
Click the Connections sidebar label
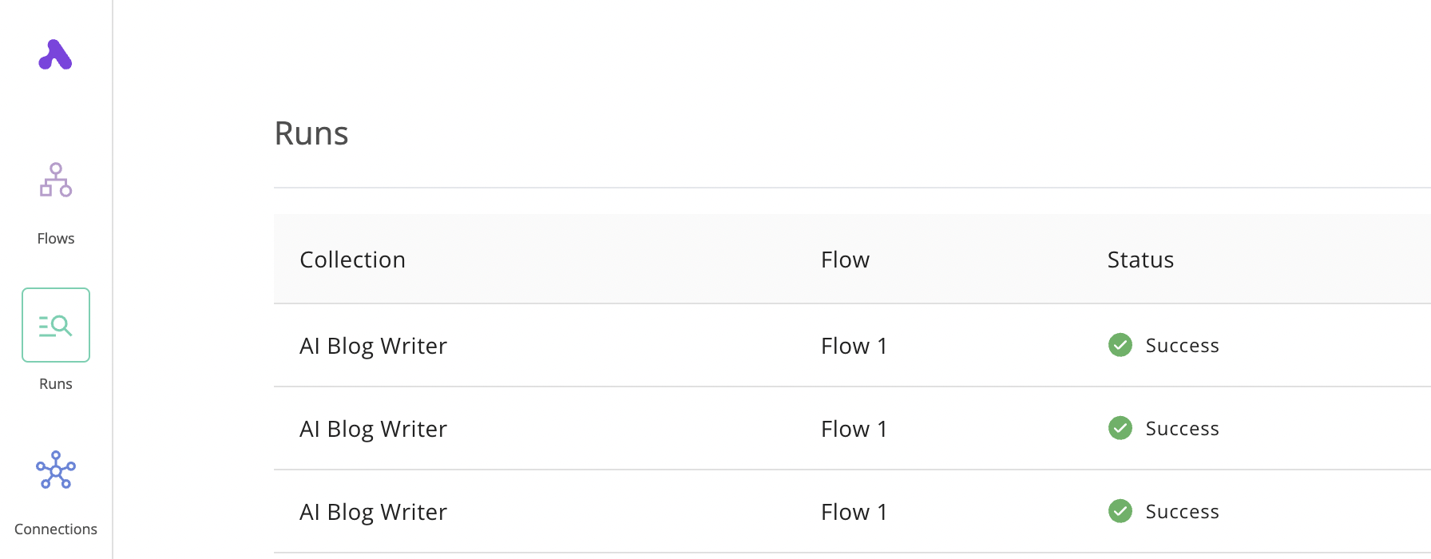pyautogui.click(x=56, y=529)
